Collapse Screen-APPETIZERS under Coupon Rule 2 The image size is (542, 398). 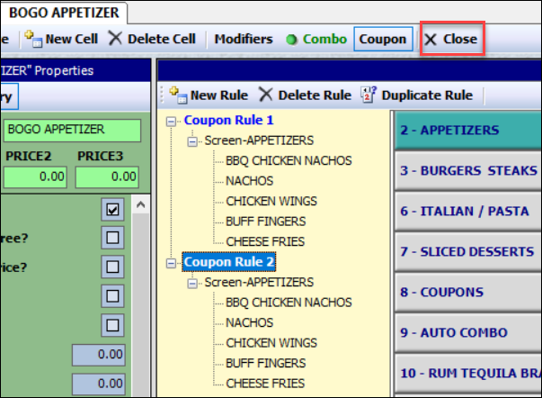(x=192, y=284)
